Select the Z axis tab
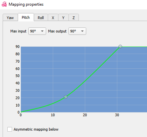The height and width of the screenshot is (137, 147). (73, 18)
